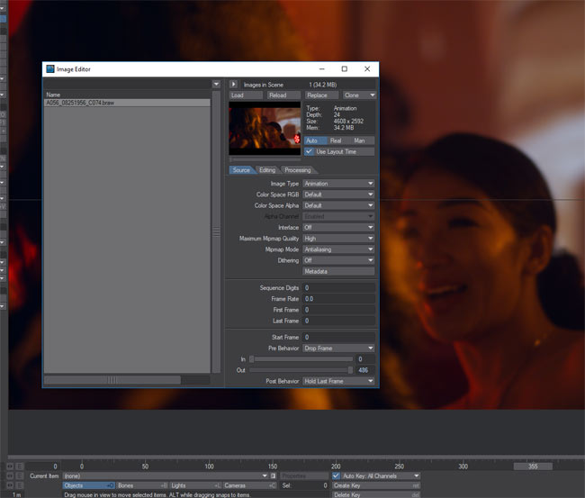Viewport: 585px width, 498px height.
Task: Click the image list vertical scrollbar
Action: pyautogui.click(x=216, y=231)
